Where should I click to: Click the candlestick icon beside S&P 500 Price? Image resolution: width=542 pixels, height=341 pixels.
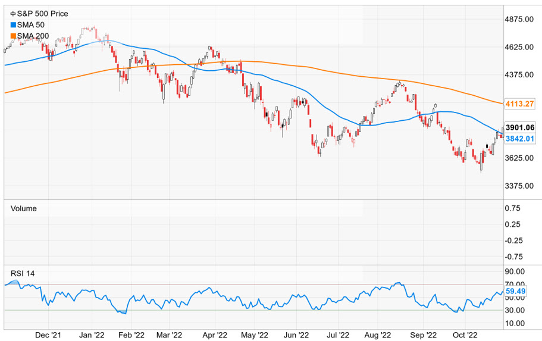pos(14,13)
